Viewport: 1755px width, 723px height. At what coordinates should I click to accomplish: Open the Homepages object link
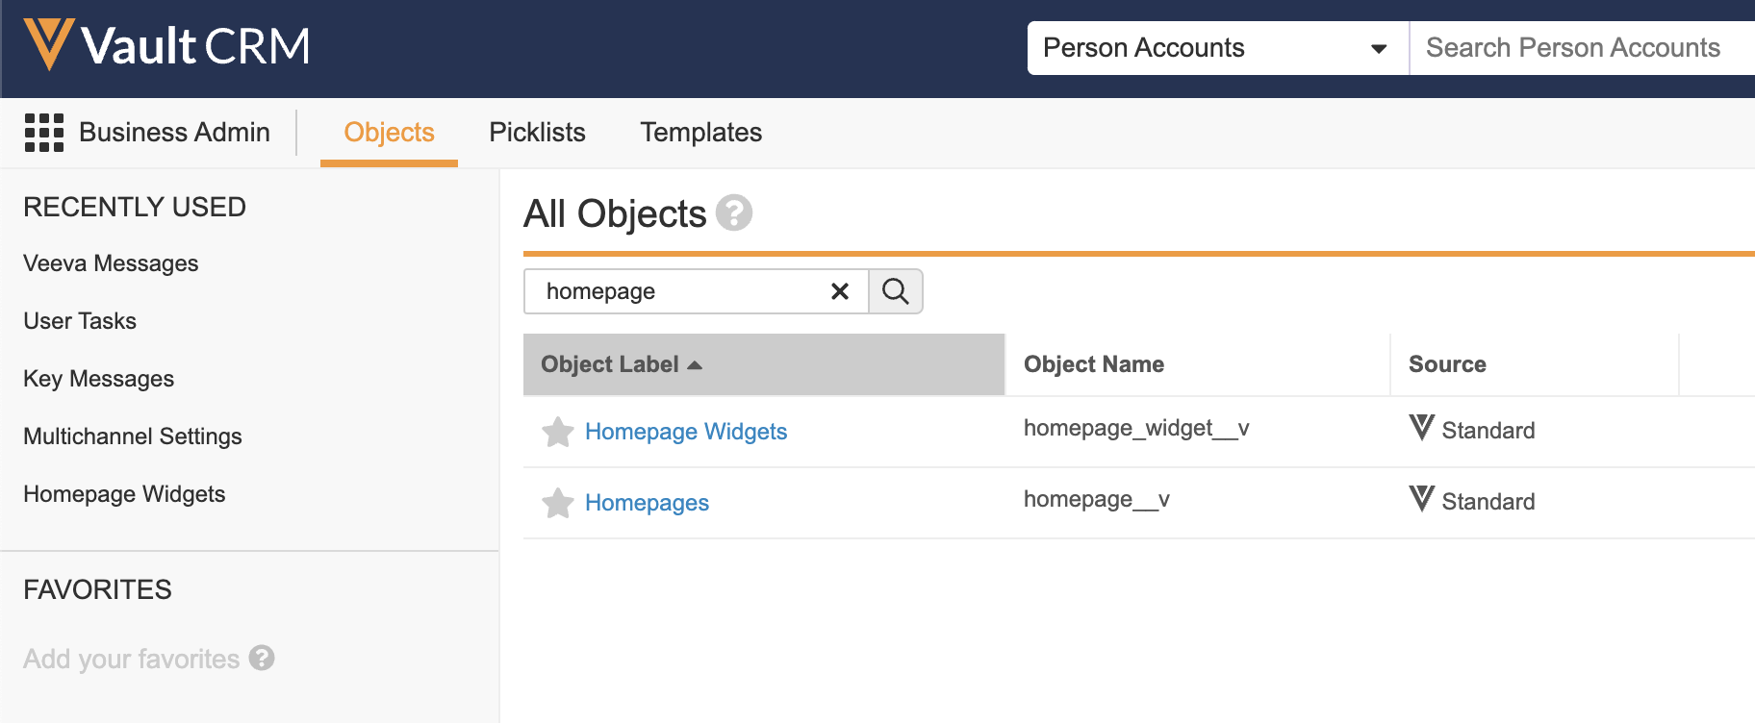[647, 503]
